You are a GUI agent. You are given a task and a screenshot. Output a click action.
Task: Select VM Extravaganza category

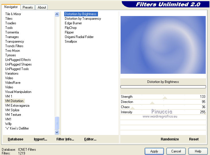point(17,106)
